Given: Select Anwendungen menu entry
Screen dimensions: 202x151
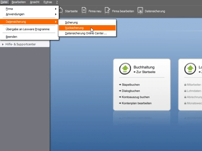Looking at the screenshot, I should tap(29, 14).
